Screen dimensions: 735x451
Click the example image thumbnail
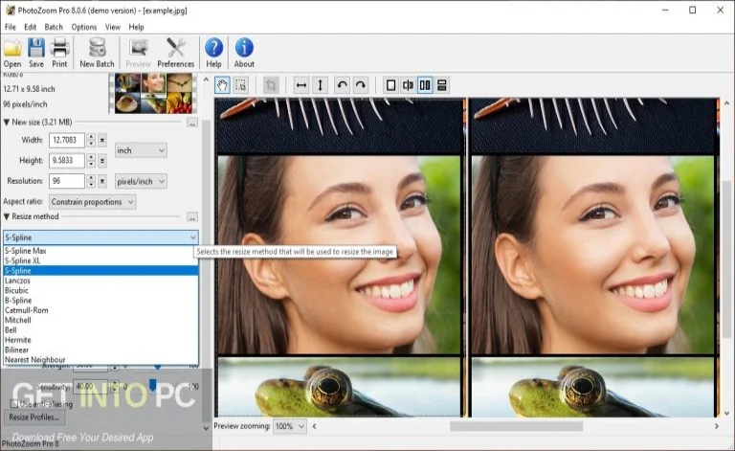click(154, 93)
